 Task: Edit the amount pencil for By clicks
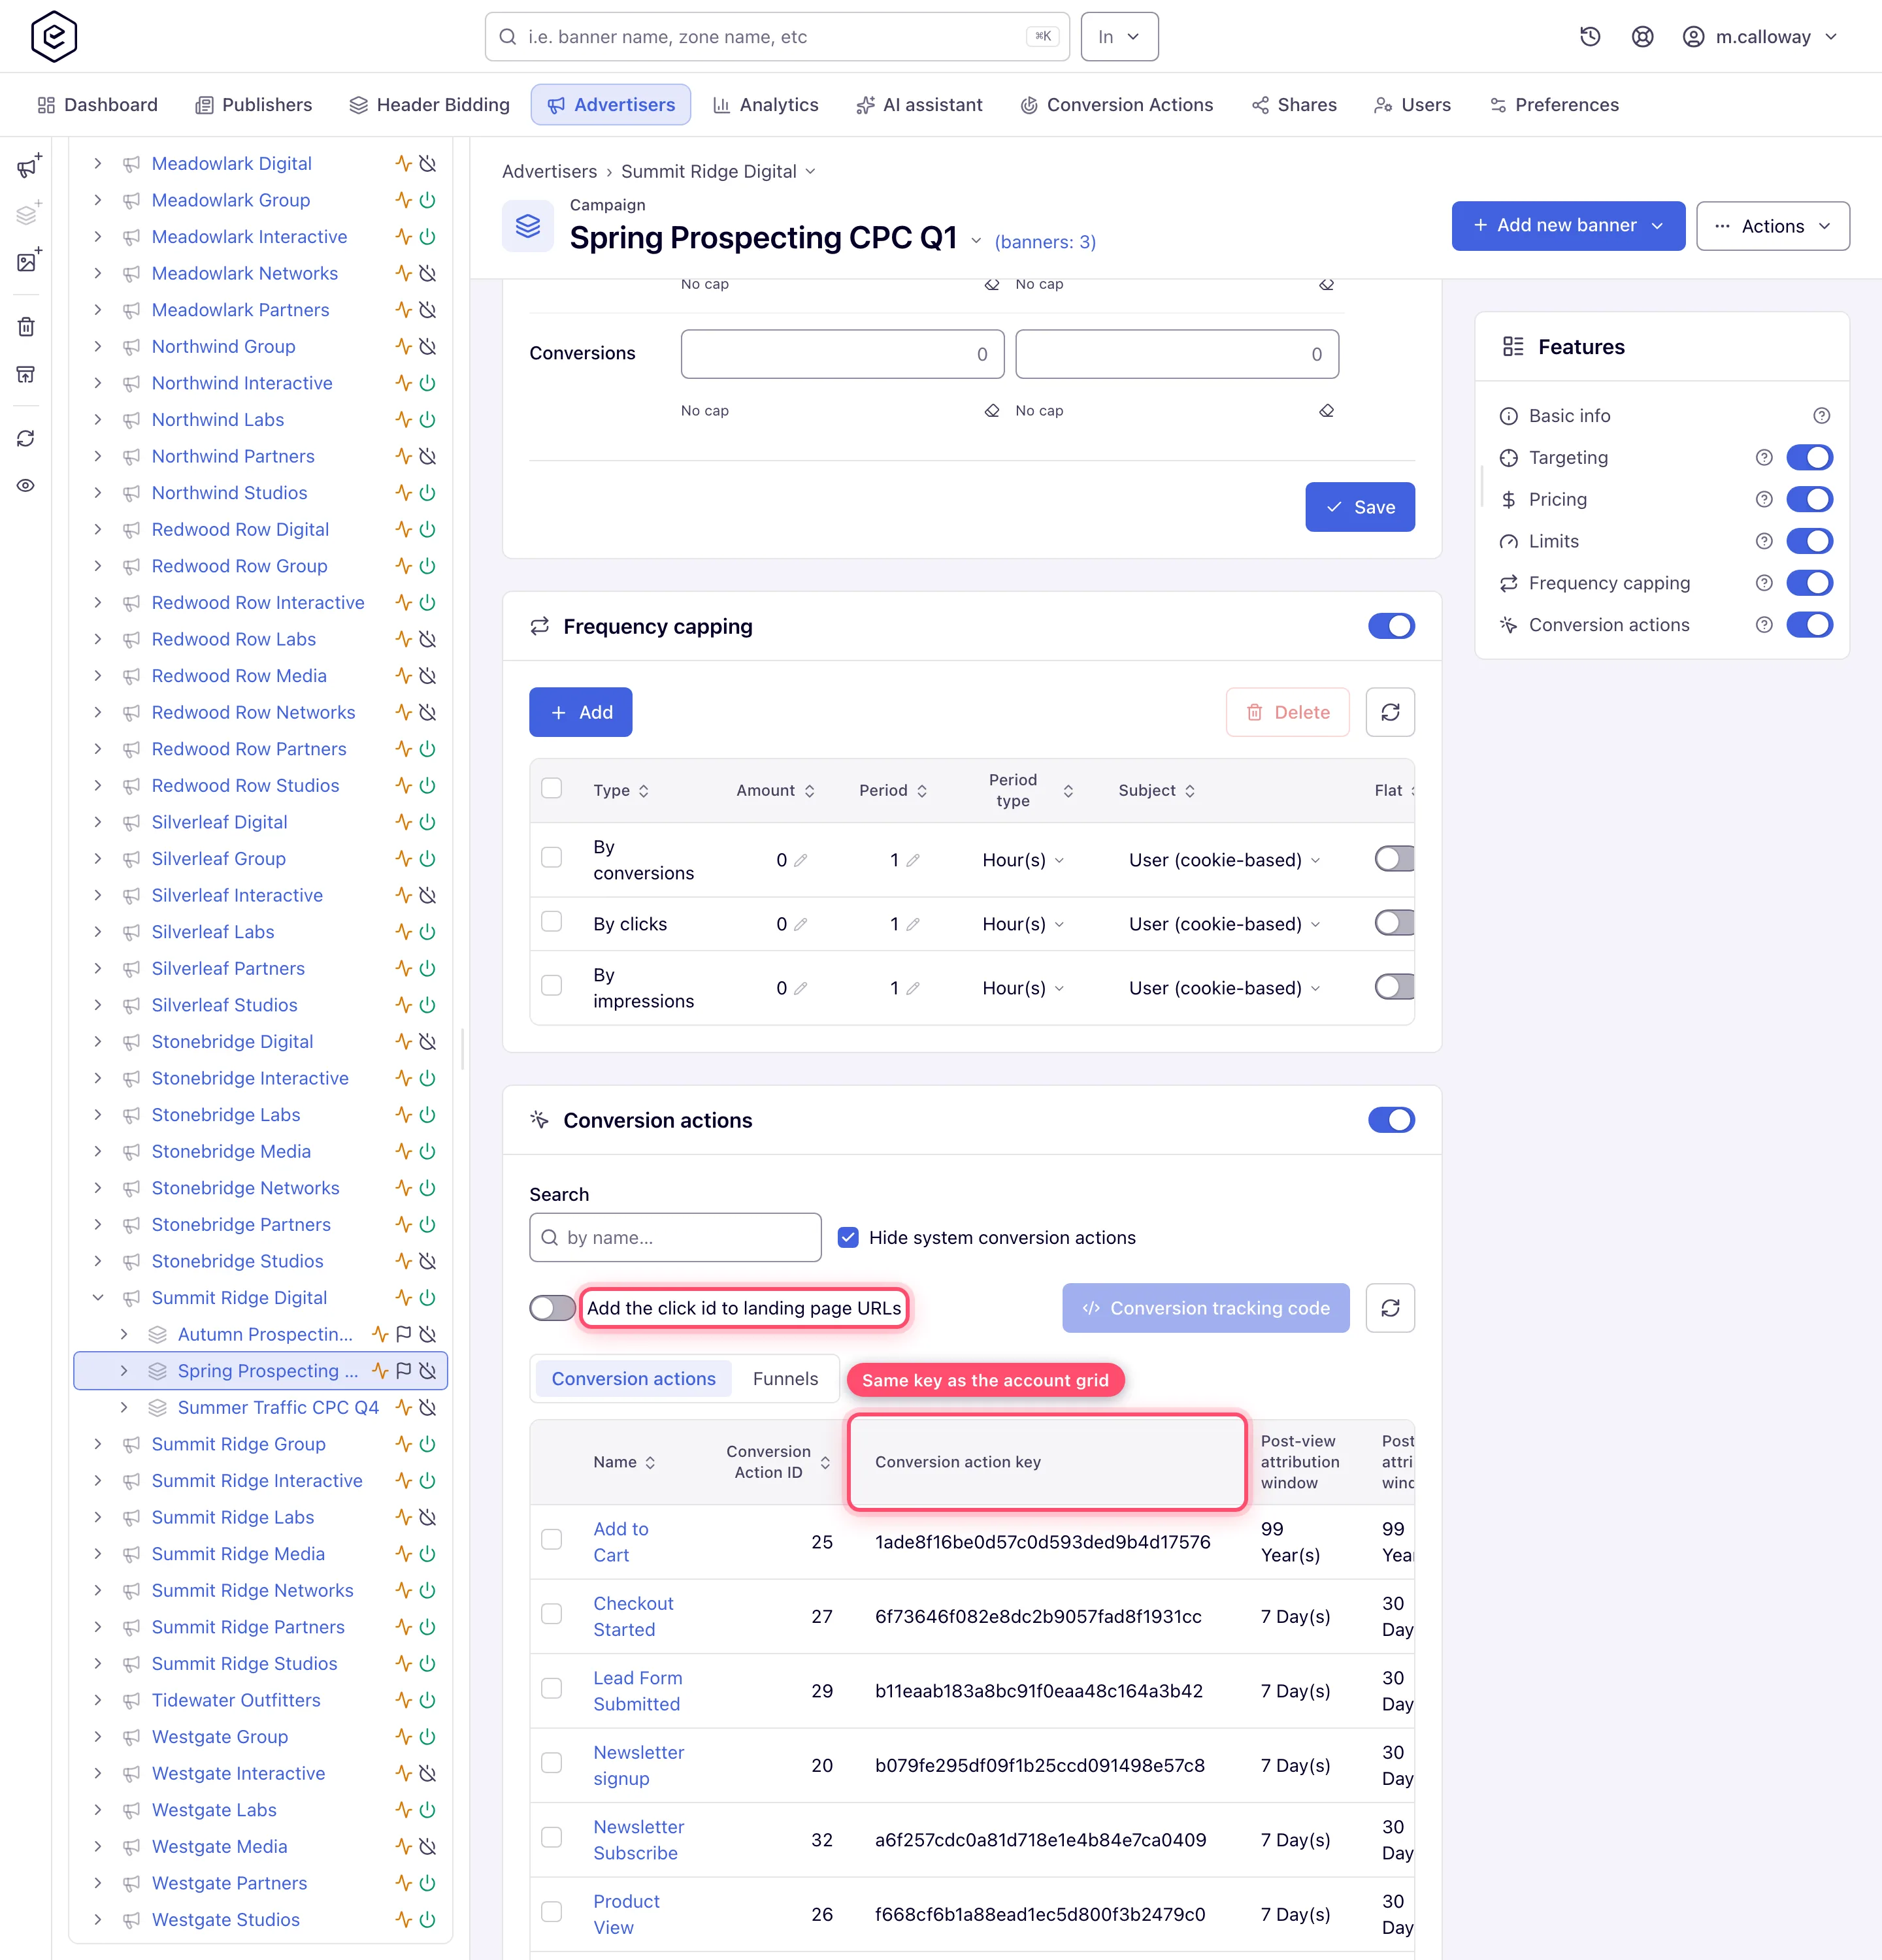pos(801,924)
